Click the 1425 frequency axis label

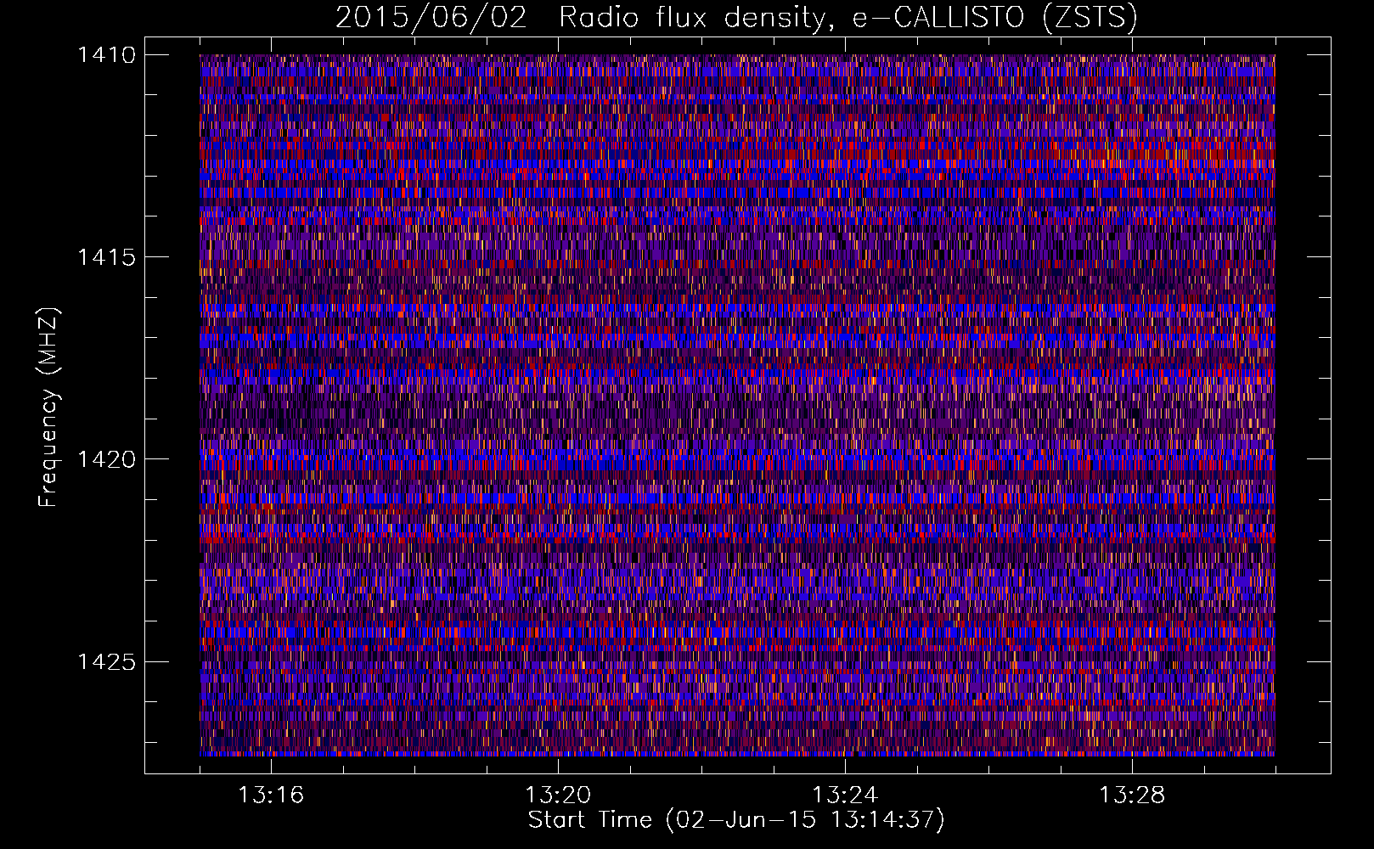(x=106, y=661)
